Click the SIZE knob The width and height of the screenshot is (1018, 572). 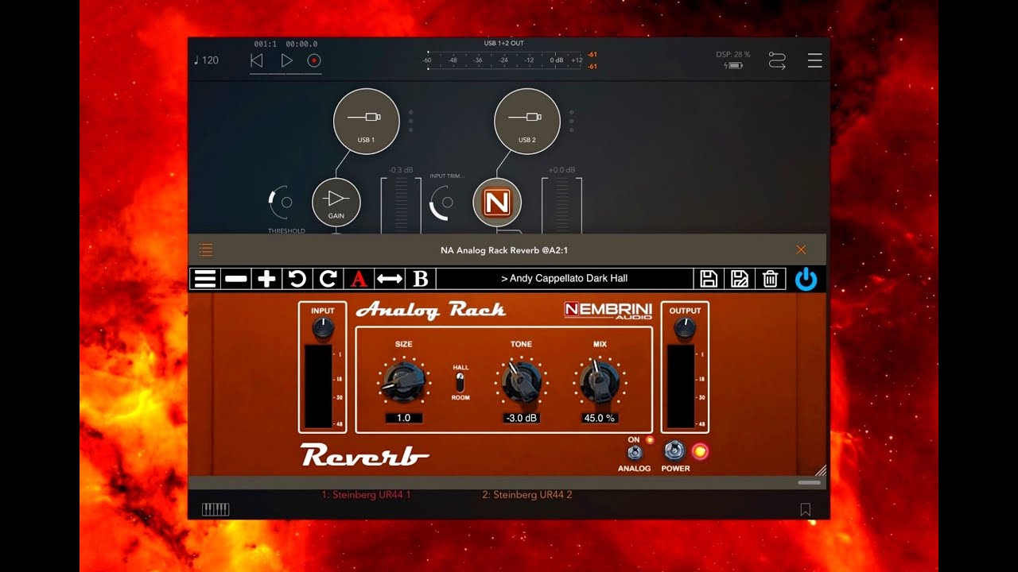pos(404,383)
